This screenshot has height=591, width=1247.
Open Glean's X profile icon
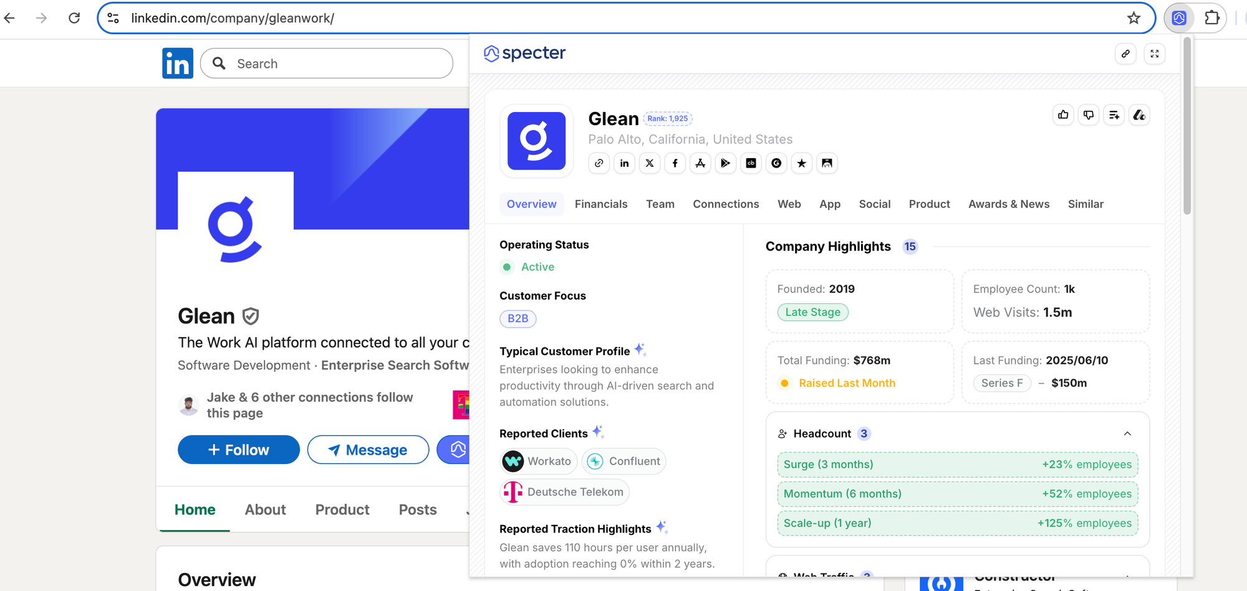[x=650, y=163]
